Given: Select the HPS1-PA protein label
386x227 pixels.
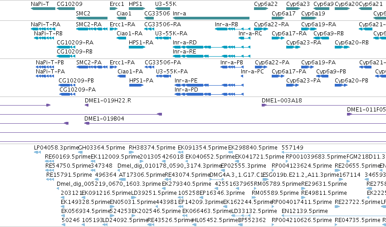Looking at the screenshot, I should click(x=142, y=81).
